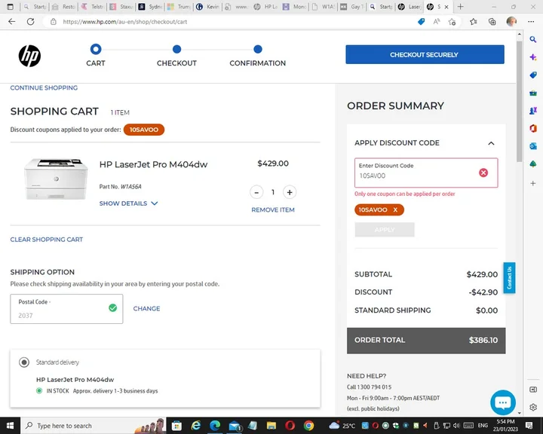
Task: Click the Postal Code input field
Action: pyautogui.click(x=66, y=309)
